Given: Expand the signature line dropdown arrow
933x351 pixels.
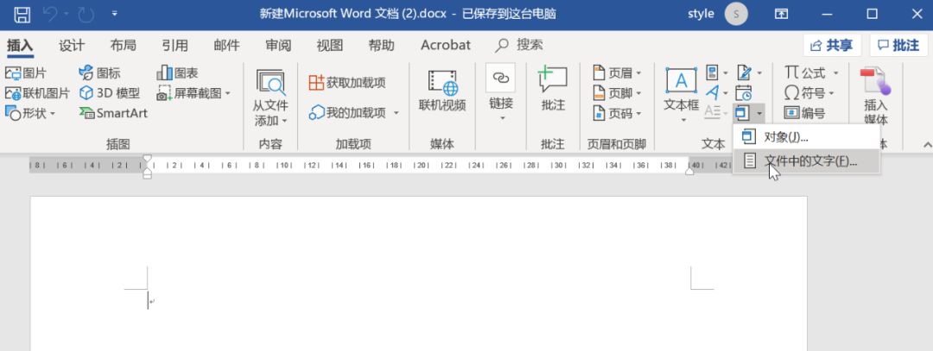Looking at the screenshot, I should coord(759,73).
